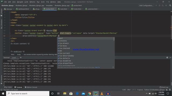
Task: Open Structure tool window sidebar
Action: point(1,24)
